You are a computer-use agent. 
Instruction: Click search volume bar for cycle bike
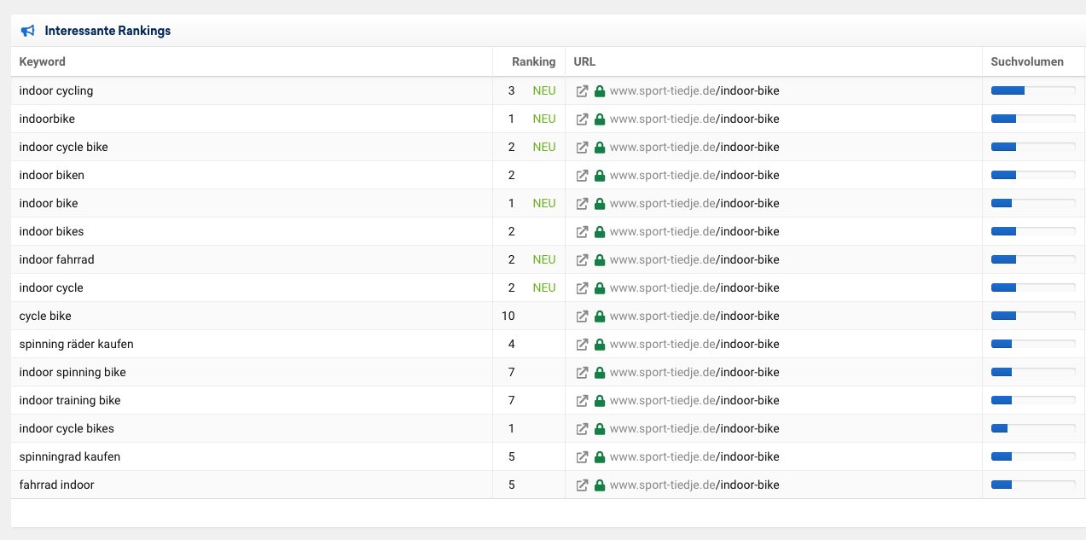[1033, 316]
